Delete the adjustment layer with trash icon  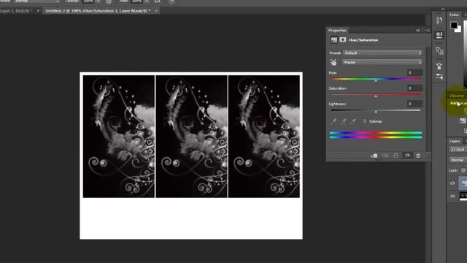(x=418, y=156)
